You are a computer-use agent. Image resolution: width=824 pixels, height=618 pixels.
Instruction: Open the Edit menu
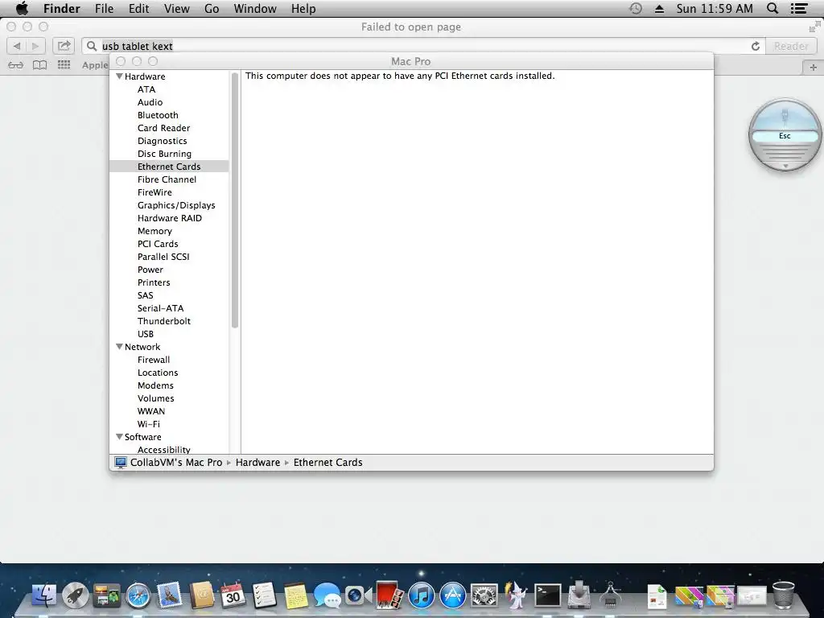[x=138, y=8]
